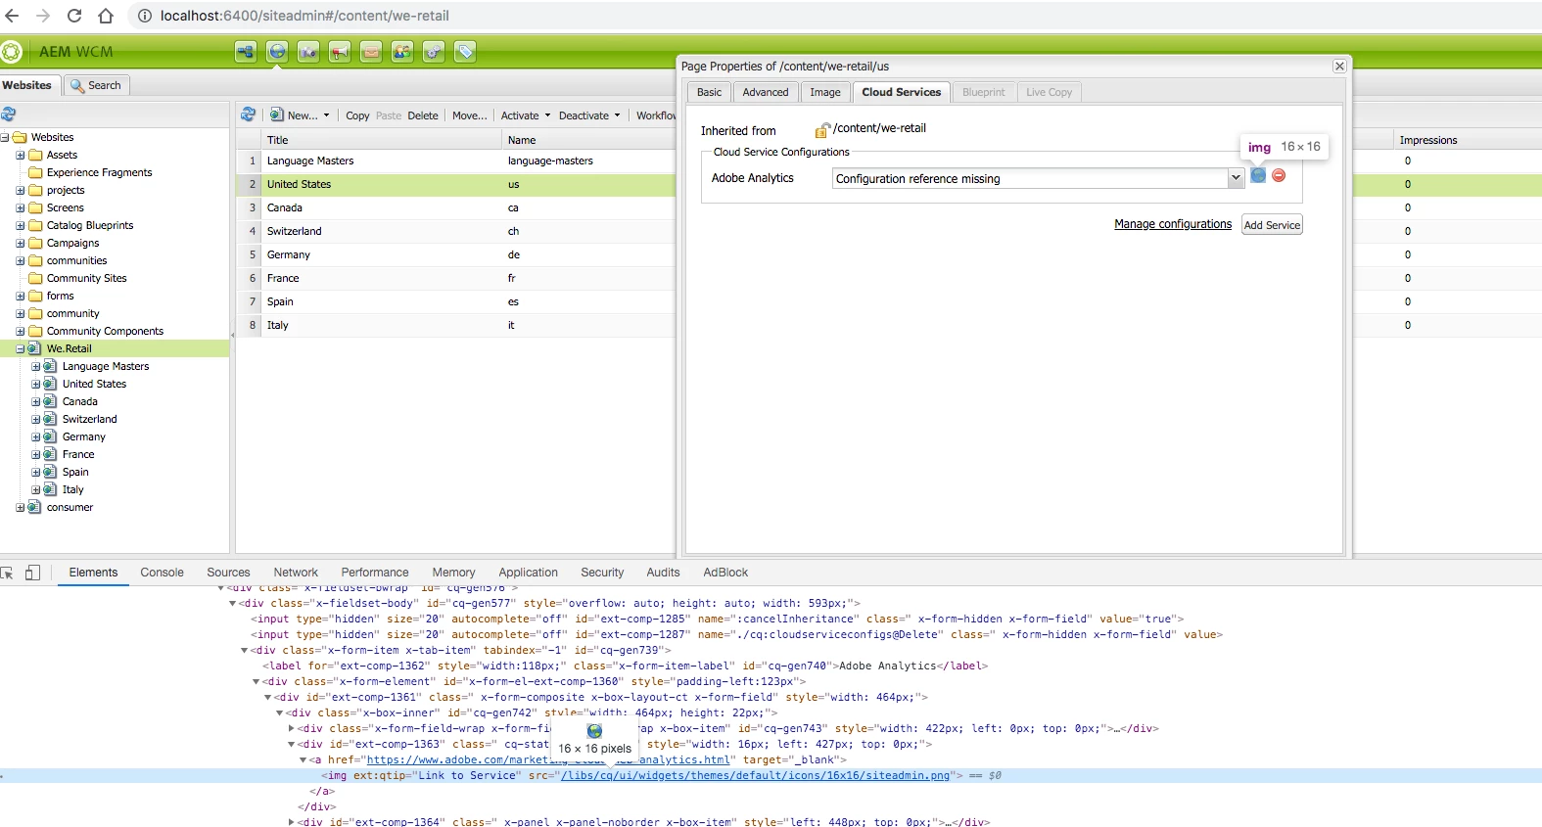Select the Germany item in the tree
1542x827 pixels.
(83, 436)
